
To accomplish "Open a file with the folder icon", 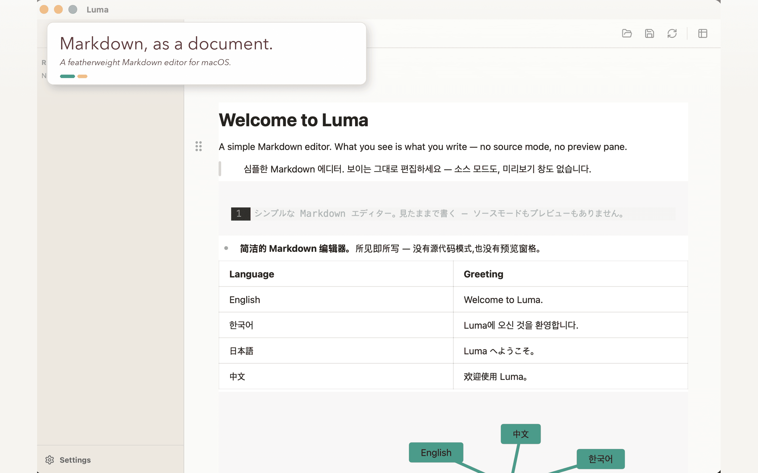I will [x=627, y=33].
